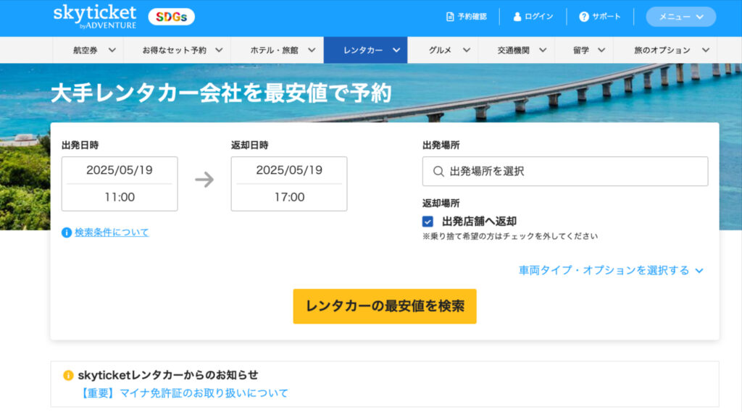This screenshot has width=742, height=412.
Task: Open the ホテル・旅館 dropdown menu
Action: coord(283,50)
